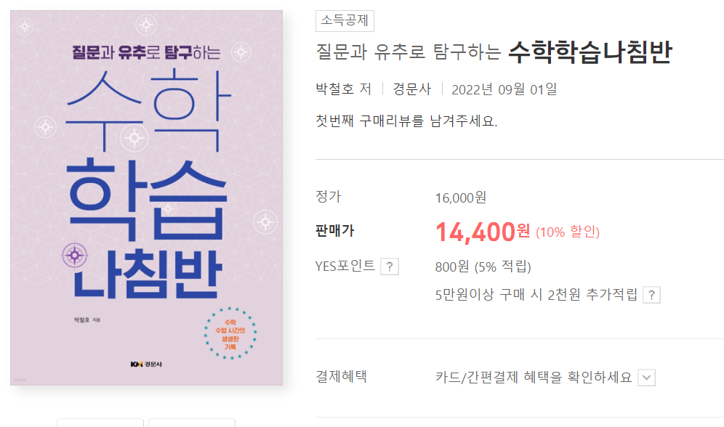Click the help icon beside YES포인트
This screenshot has width=724, height=427.
(x=390, y=267)
